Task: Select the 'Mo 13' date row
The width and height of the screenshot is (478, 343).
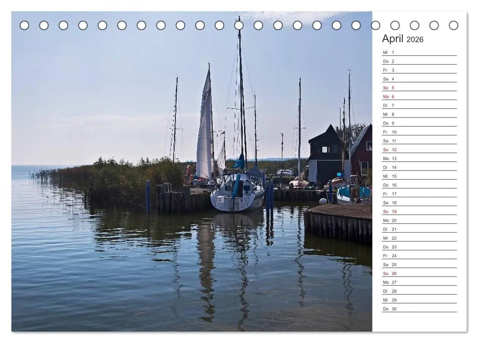Action: (x=419, y=158)
